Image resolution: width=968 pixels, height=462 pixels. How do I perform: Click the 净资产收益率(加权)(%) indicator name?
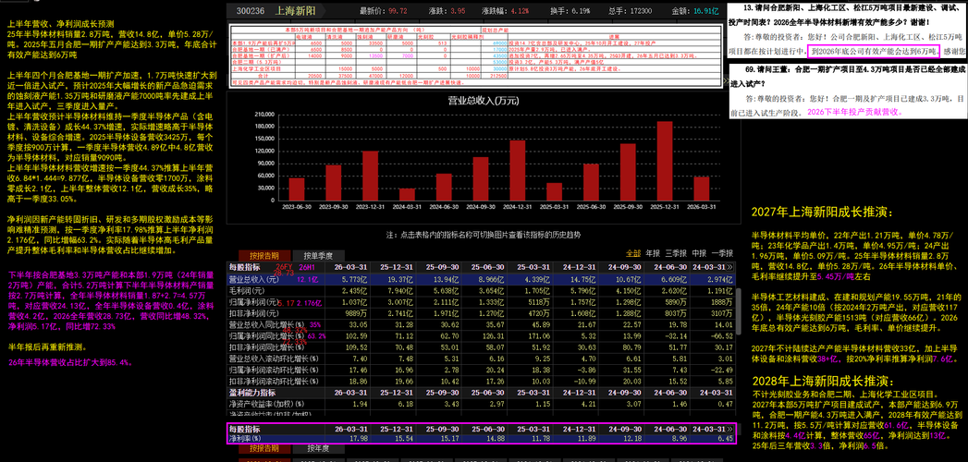[x=264, y=404]
